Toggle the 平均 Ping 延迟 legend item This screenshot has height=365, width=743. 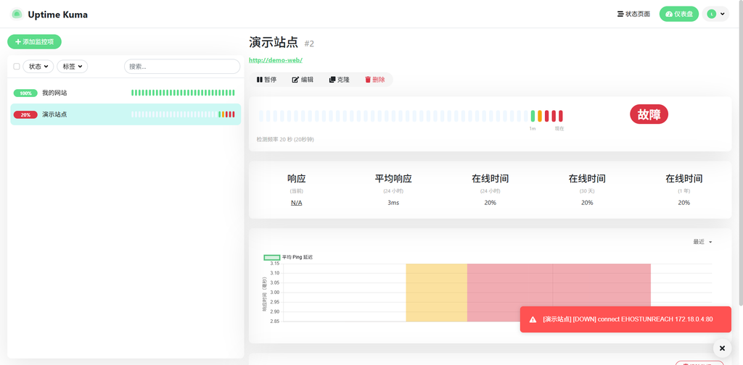pos(288,257)
